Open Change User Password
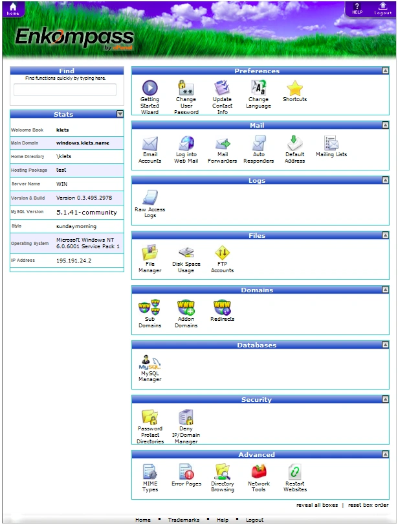The width and height of the screenshot is (398, 525). click(186, 97)
